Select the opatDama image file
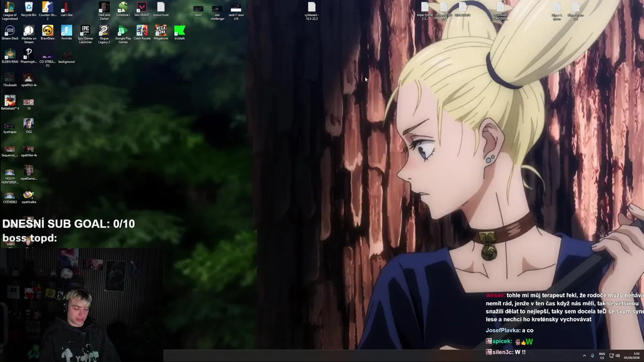Viewport: 644px width, 362px height. click(29, 173)
